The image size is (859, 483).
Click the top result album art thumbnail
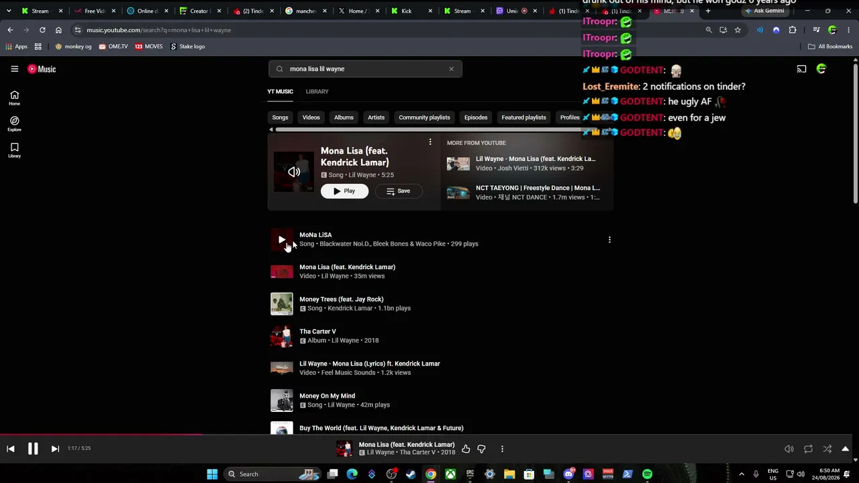click(x=293, y=172)
